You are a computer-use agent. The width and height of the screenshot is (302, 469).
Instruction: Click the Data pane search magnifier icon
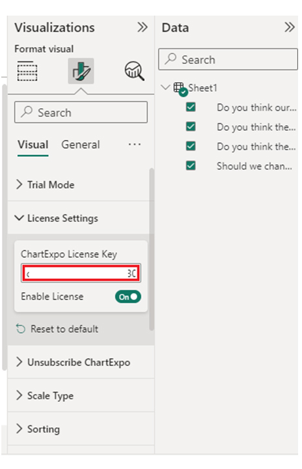(x=171, y=59)
